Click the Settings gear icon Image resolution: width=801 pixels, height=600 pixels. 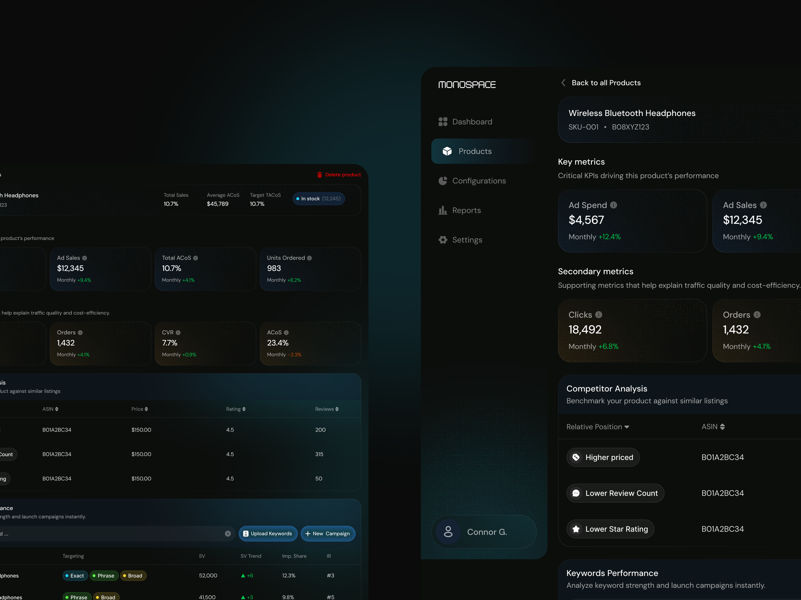443,240
